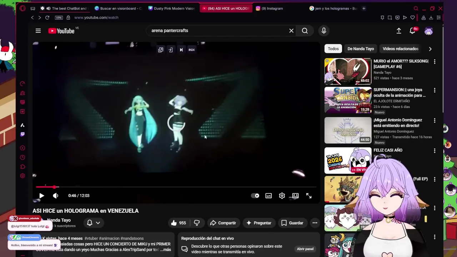Select the Todos filter chip
This screenshot has width=457, height=257.
(333, 49)
